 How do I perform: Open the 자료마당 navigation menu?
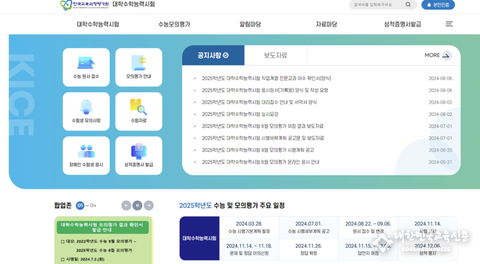(326, 24)
